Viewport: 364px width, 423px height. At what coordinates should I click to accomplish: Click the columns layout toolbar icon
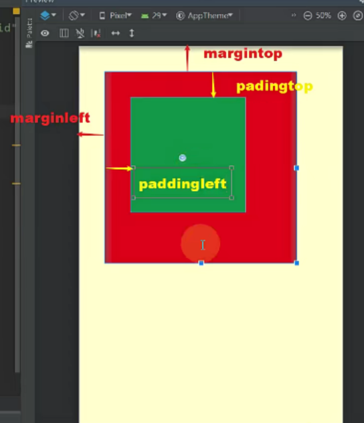[64, 33]
